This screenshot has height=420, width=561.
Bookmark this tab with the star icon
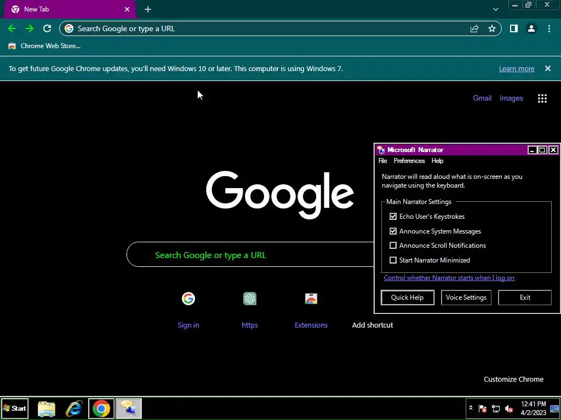[492, 28]
